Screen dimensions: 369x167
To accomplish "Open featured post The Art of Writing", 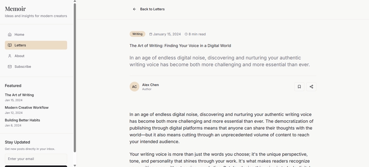I will coord(19,95).
